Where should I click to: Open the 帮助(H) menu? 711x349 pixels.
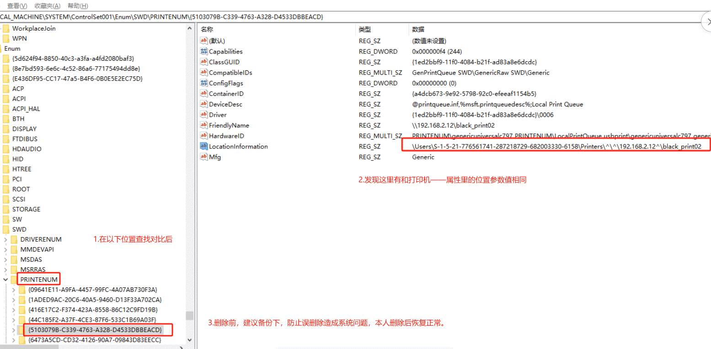(78, 6)
